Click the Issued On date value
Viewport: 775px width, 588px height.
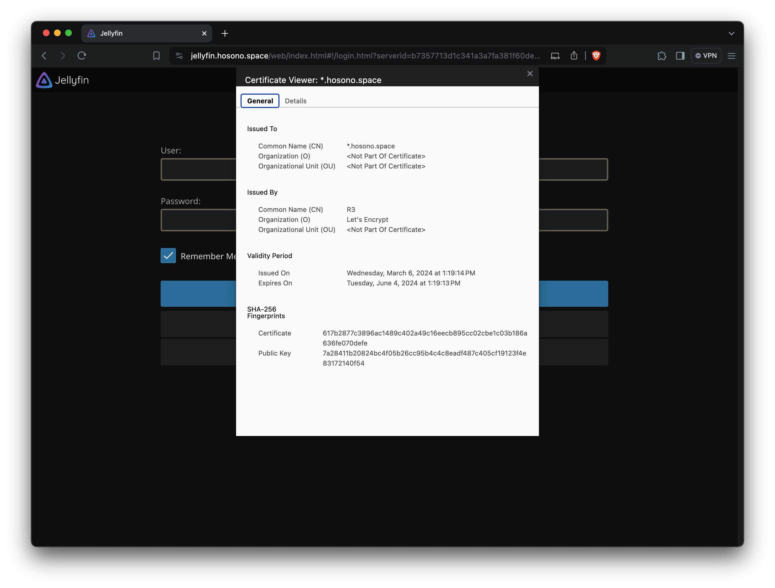[411, 273]
